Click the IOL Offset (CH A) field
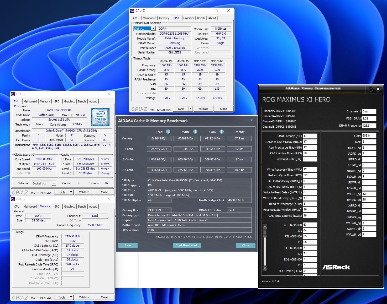 (310, 271)
